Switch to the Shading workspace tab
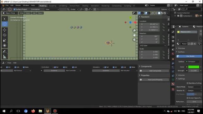Viewport: 203px width, 114px height. (x=85, y=6)
